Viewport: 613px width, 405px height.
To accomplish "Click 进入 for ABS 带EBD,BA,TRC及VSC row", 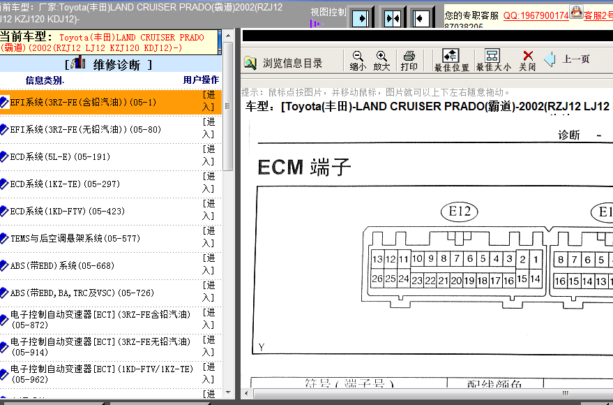I will pyautogui.click(x=209, y=291).
